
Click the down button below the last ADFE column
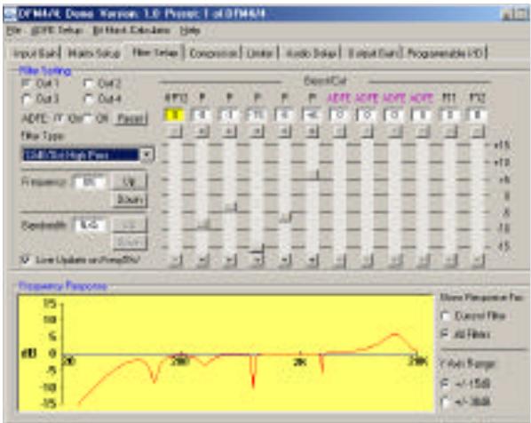tap(422, 260)
